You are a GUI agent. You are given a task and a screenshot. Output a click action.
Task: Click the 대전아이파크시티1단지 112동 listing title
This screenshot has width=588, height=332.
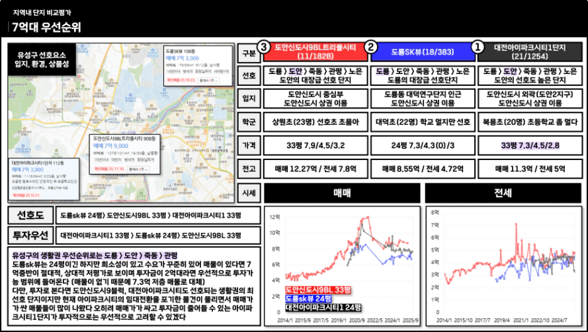(38, 163)
